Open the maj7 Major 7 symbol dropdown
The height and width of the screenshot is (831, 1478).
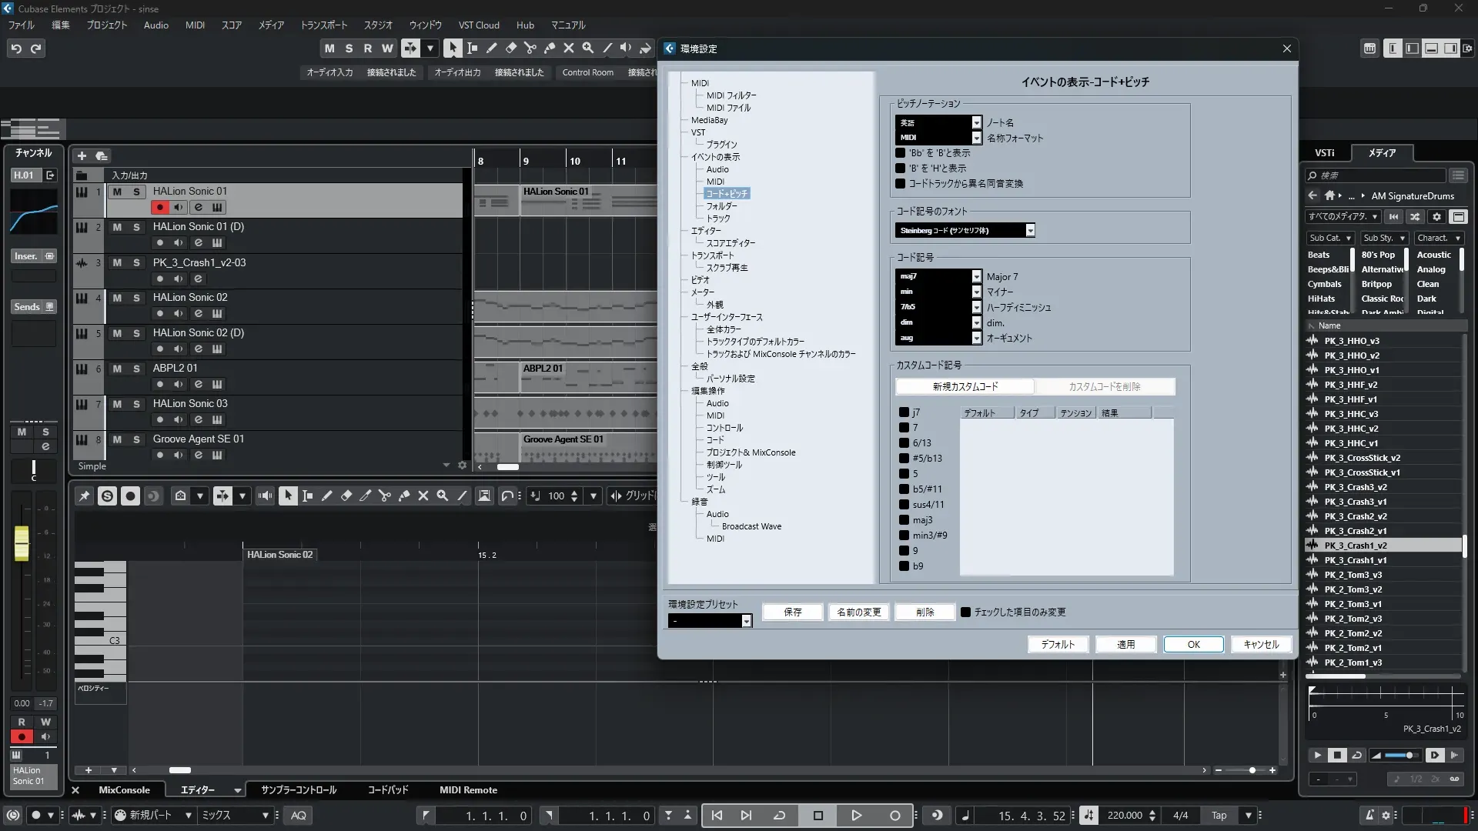pyautogui.click(x=976, y=276)
